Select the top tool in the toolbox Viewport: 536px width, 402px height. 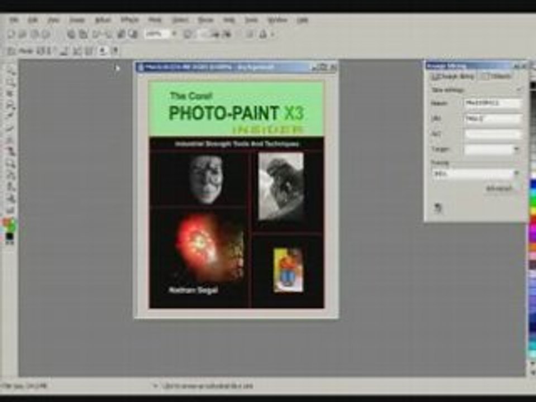[x=11, y=71]
